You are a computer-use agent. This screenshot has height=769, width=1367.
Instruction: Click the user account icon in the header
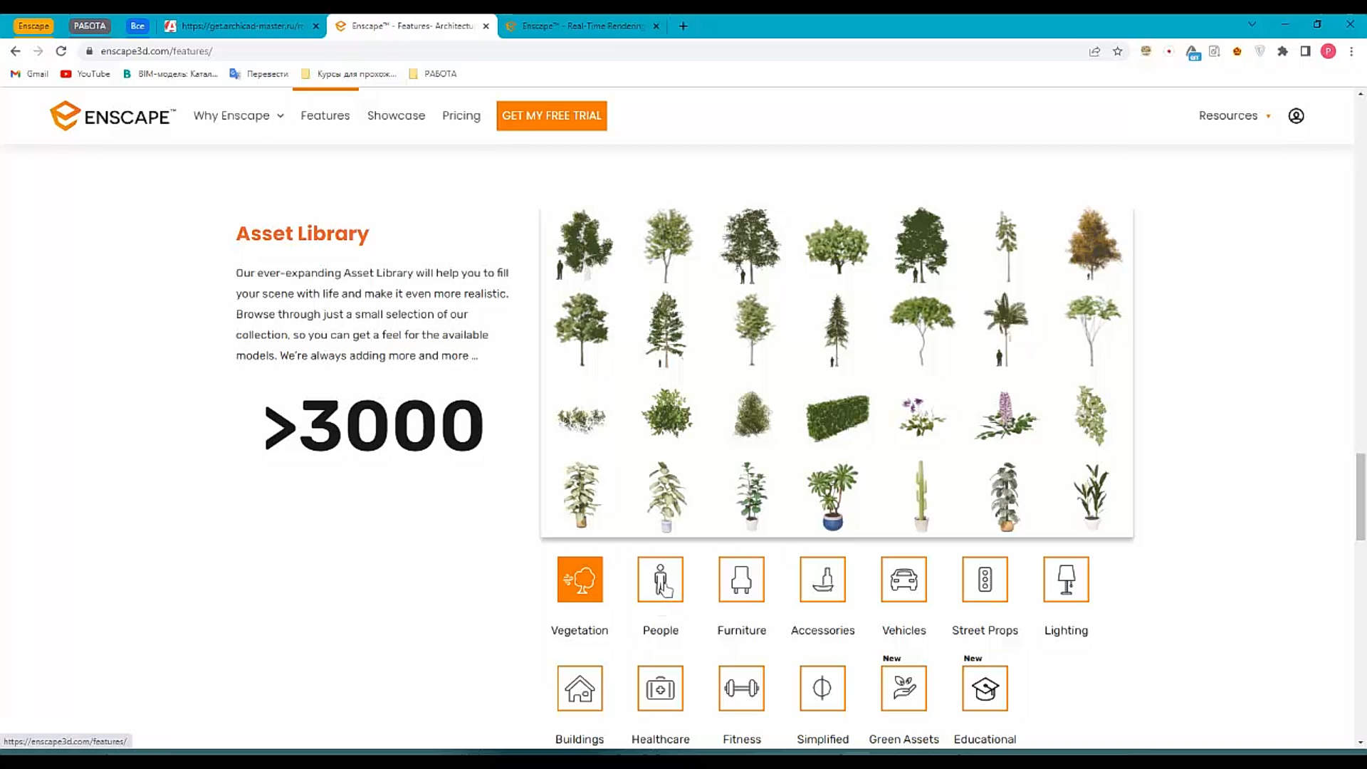point(1296,116)
